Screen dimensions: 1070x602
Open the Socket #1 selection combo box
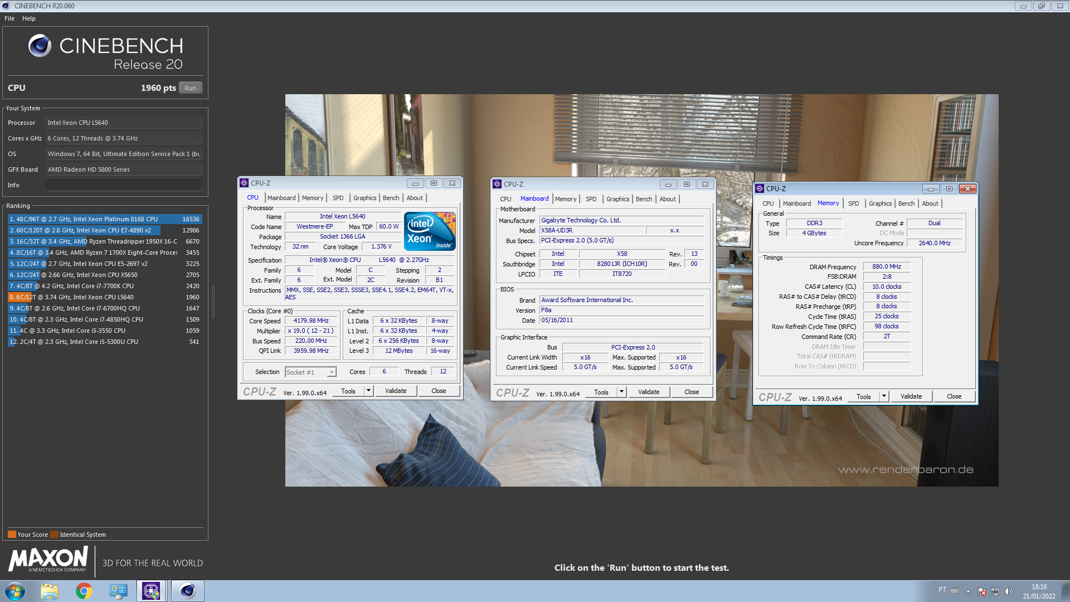(310, 372)
